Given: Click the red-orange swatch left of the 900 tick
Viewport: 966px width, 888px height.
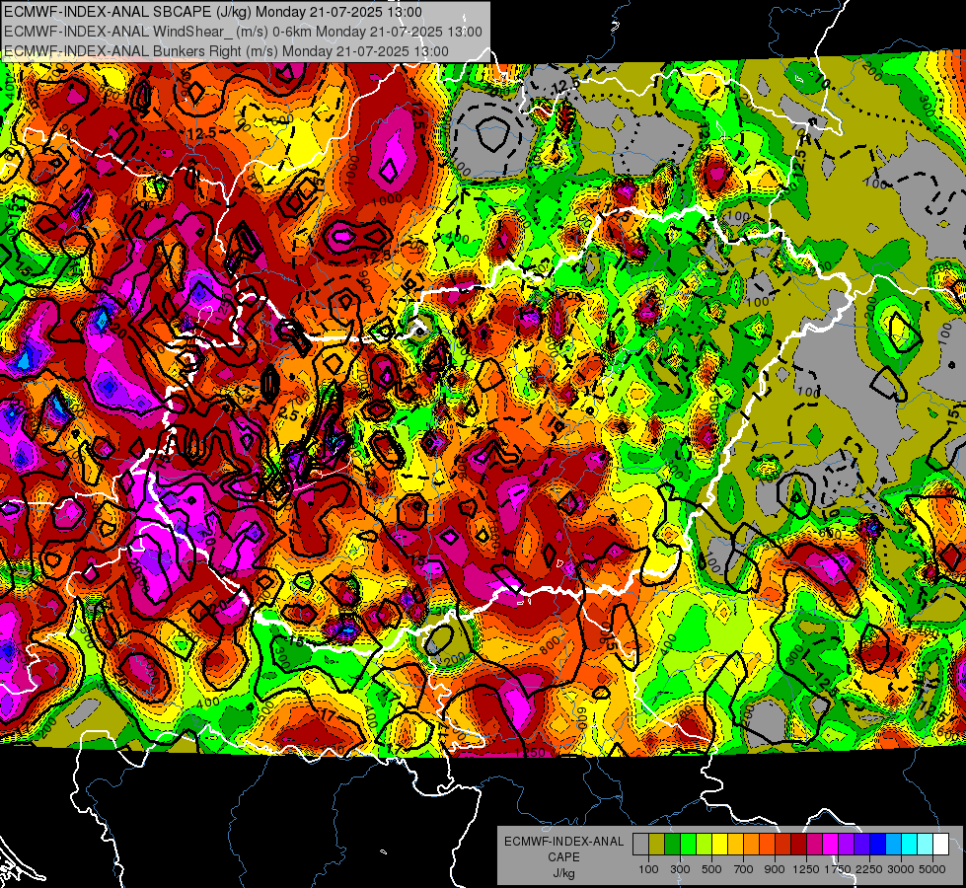Looking at the screenshot, I should pos(767,845).
